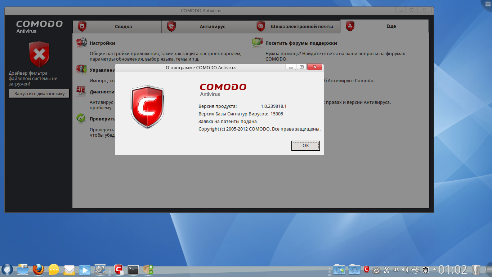The width and height of the screenshot is (492, 277).
Task: Click the virus signature database version '15008'
Action: [x=277, y=114]
